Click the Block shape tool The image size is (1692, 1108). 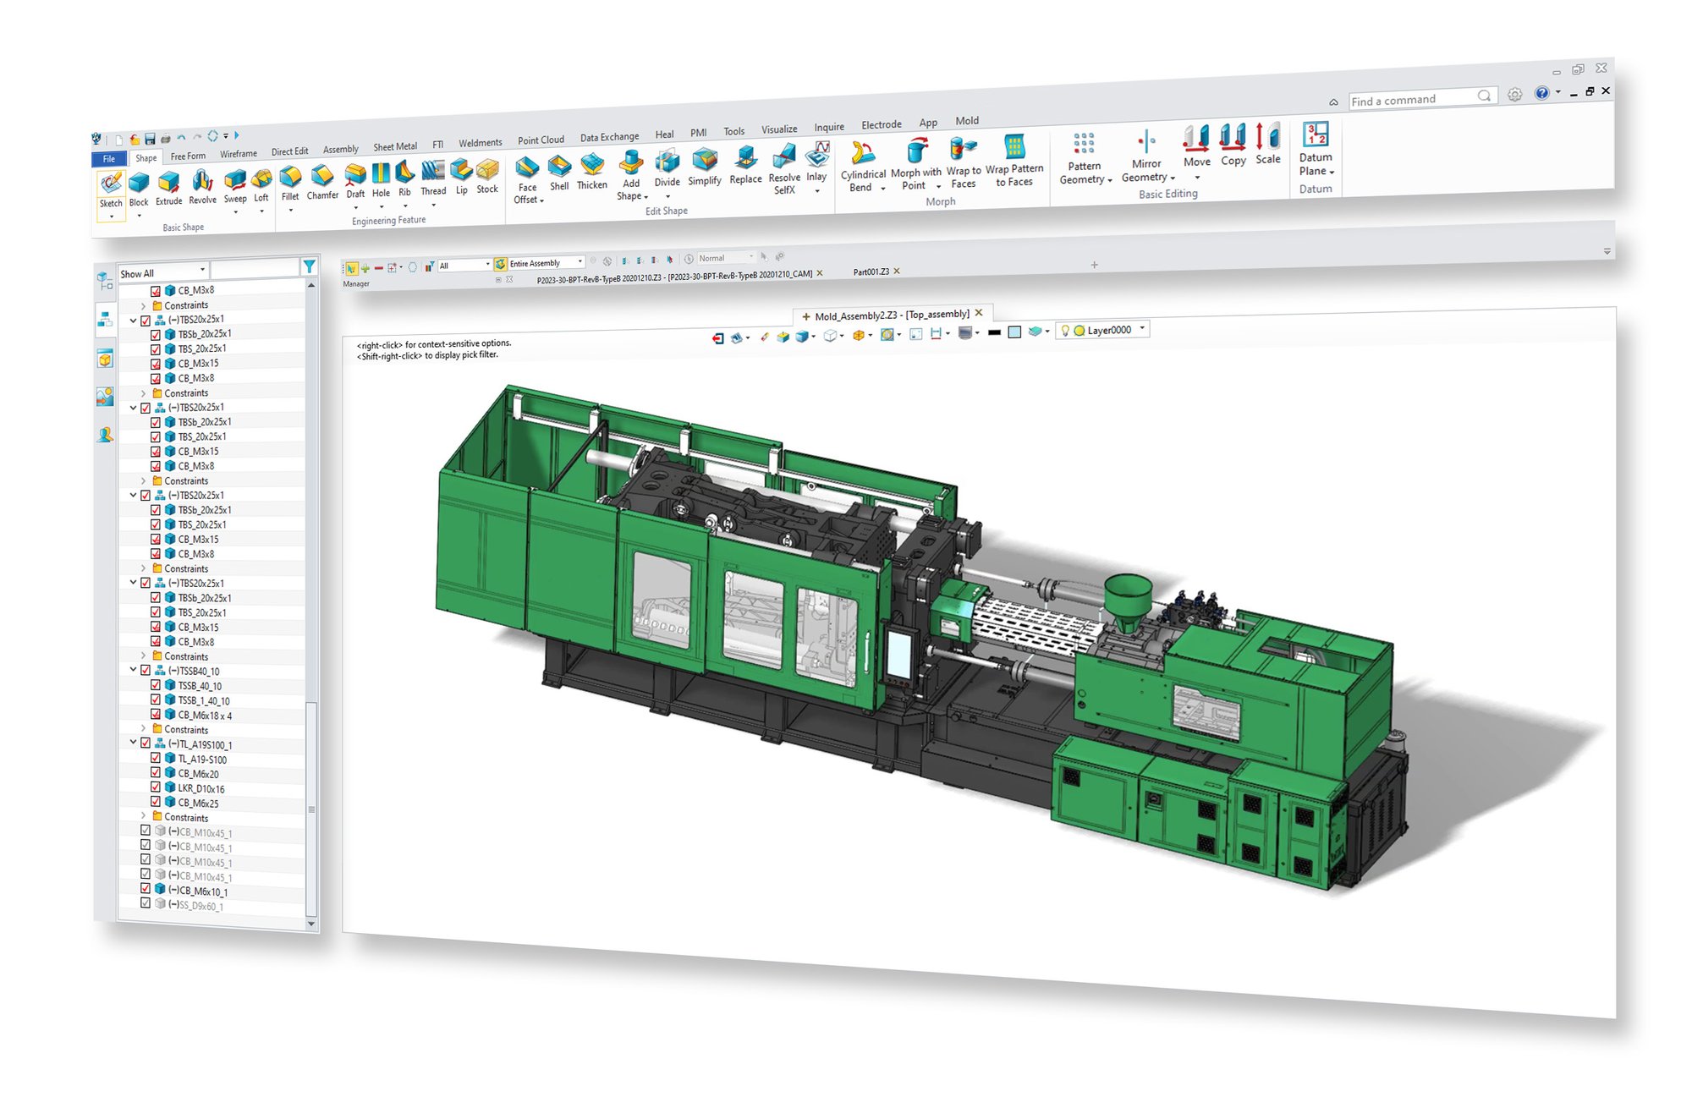[139, 190]
